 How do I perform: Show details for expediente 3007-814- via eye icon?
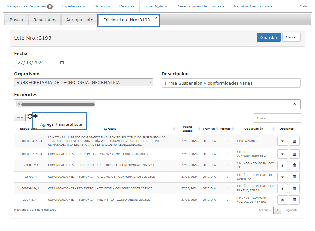click(282, 200)
